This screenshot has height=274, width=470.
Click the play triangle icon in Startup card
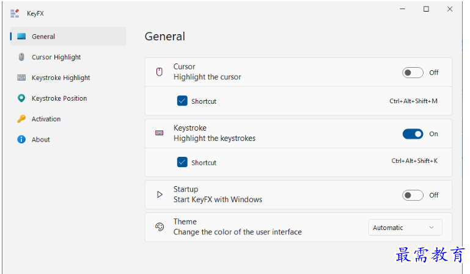pos(160,195)
